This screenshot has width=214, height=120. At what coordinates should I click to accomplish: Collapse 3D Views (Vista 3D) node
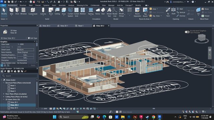[x=4, y=99]
